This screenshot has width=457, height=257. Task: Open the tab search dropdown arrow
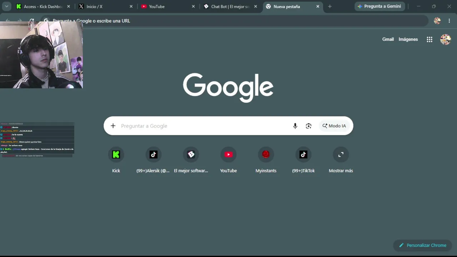7,6
